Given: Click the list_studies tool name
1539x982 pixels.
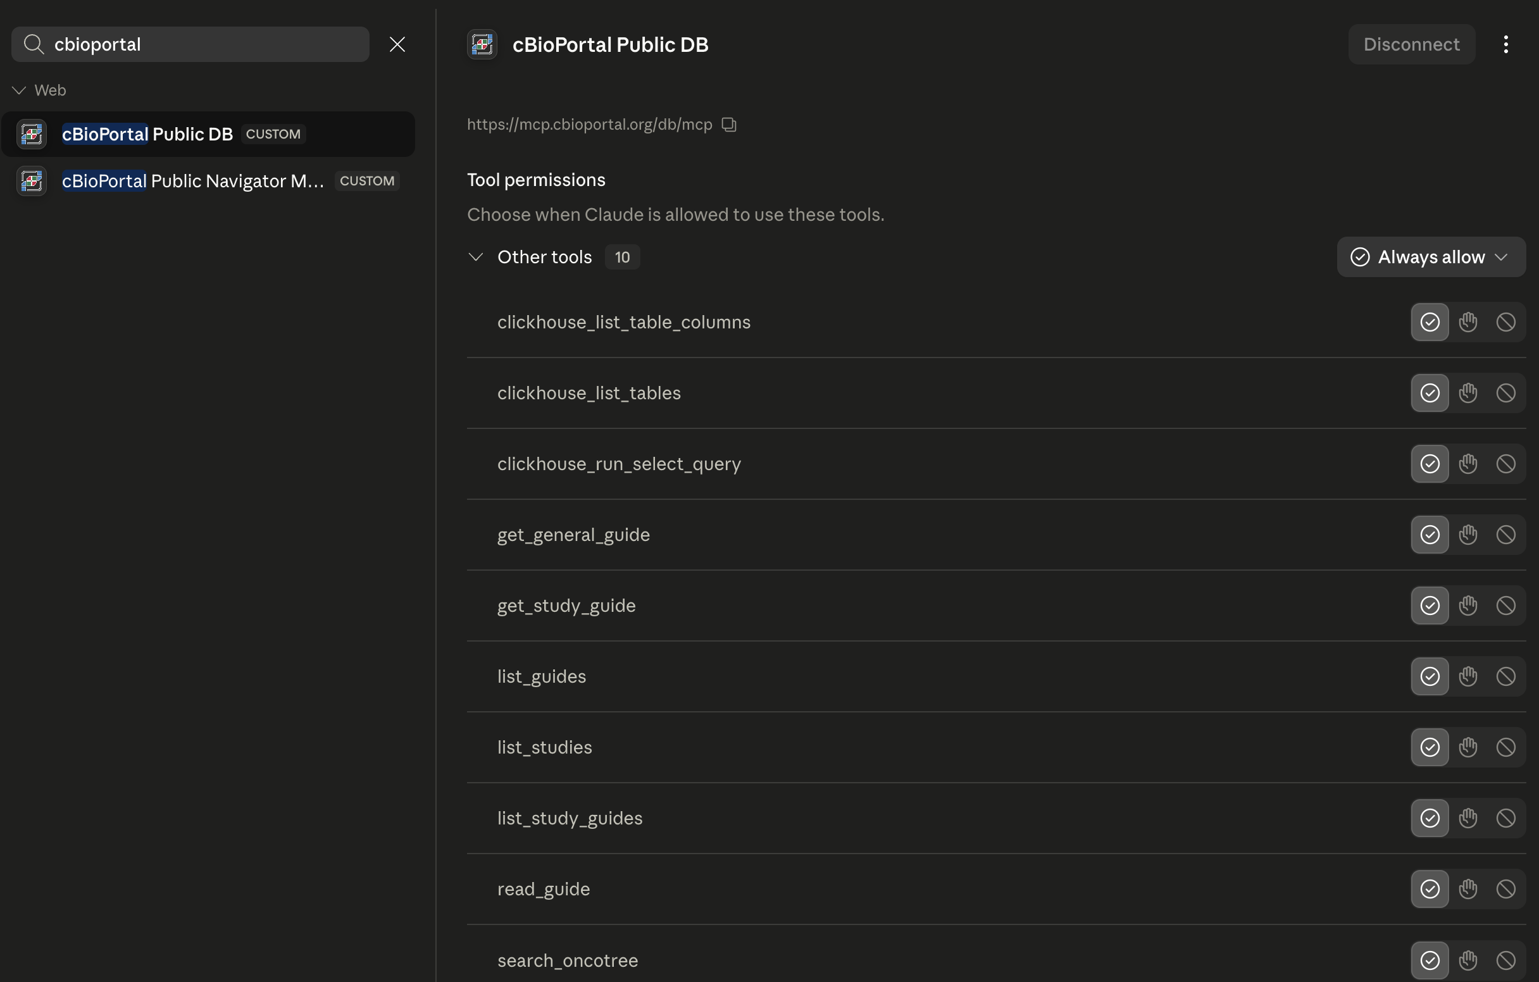Looking at the screenshot, I should click(x=544, y=747).
